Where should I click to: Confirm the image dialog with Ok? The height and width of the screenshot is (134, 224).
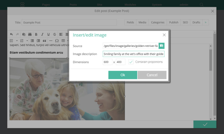[x=123, y=75]
